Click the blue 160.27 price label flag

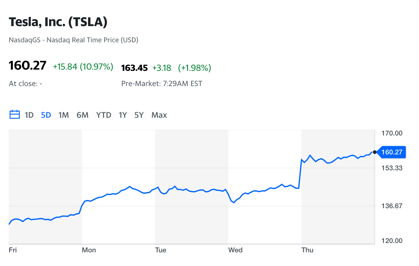coord(392,152)
